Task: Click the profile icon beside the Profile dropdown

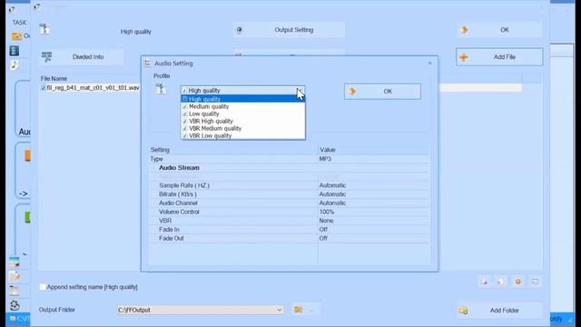Action: [x=161, y=89]
